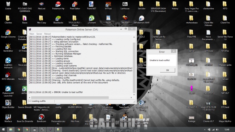Click OK in the Error dialog
The width and height of the screenshot is (235, 132).
(x=167, y=70)
